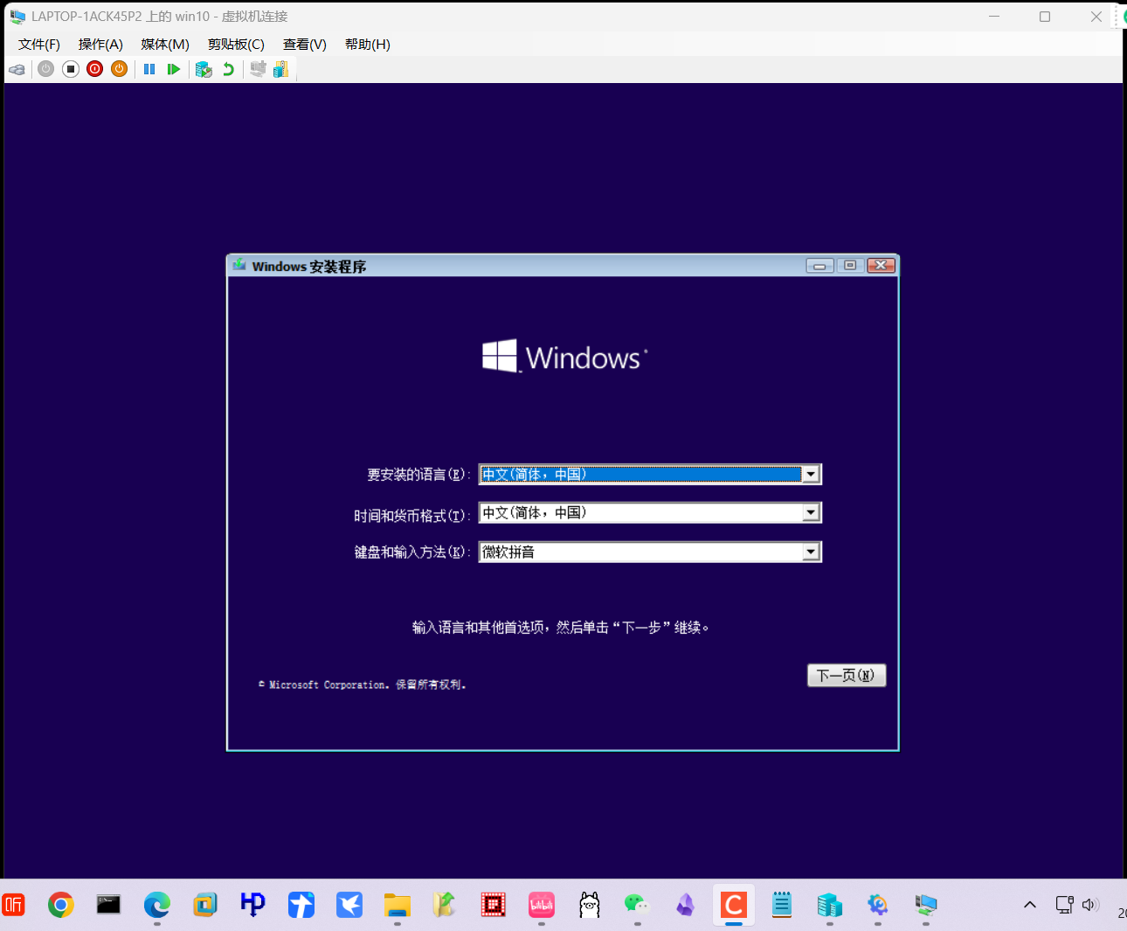Show hidden system tray icons
Viewport: 1127px width, 931px height.
pyautogui.click(x=1030, y=905)
